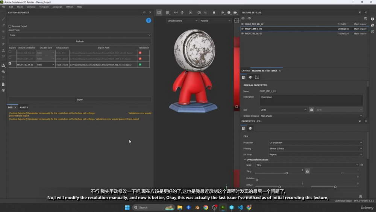This screenshot has height=212, width=376.
Task: Adjust the left Offset slider handle
Action: pos(280,187)
